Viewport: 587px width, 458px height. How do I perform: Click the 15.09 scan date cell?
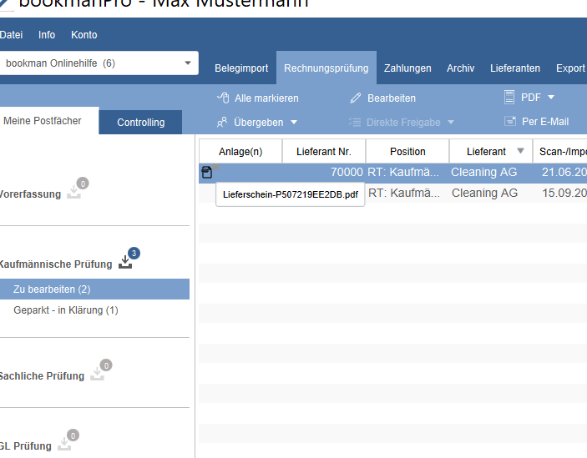564,193
